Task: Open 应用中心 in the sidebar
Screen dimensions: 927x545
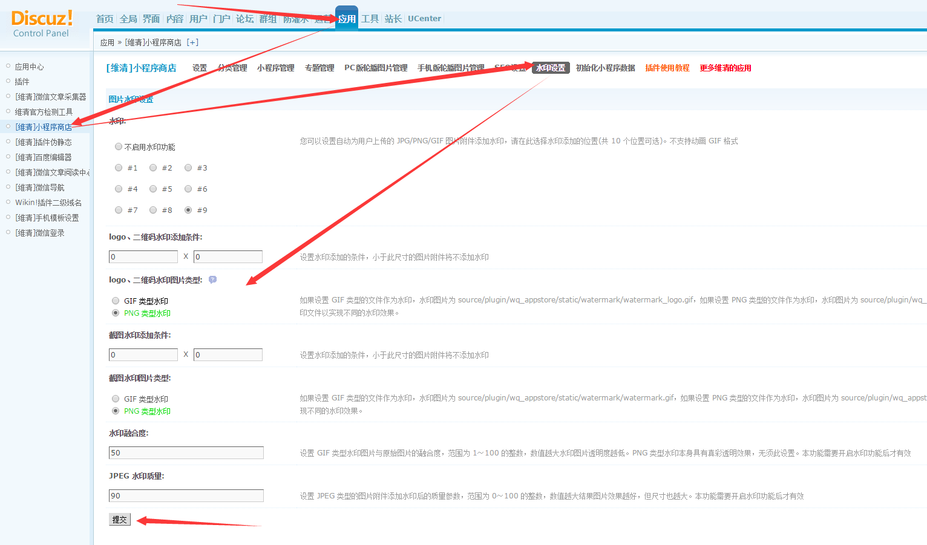Action: point(30,67)
